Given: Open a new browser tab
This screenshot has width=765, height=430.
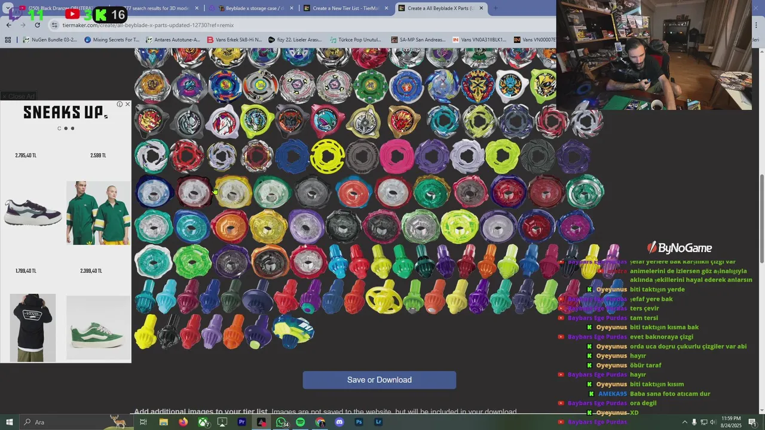Looking at the screenshot, I should pyautogui.click(x=495, y=8).
